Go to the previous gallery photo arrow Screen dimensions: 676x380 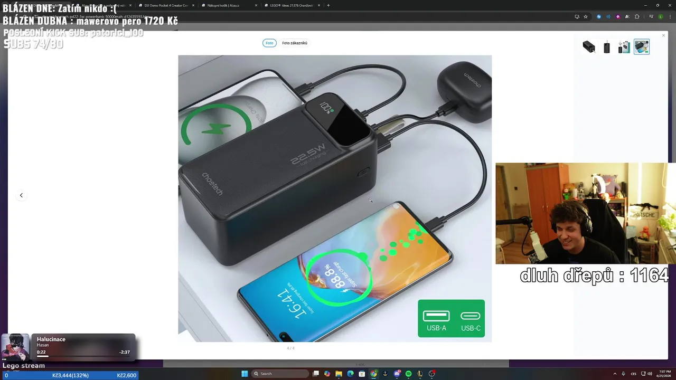[x=21, y=195]
